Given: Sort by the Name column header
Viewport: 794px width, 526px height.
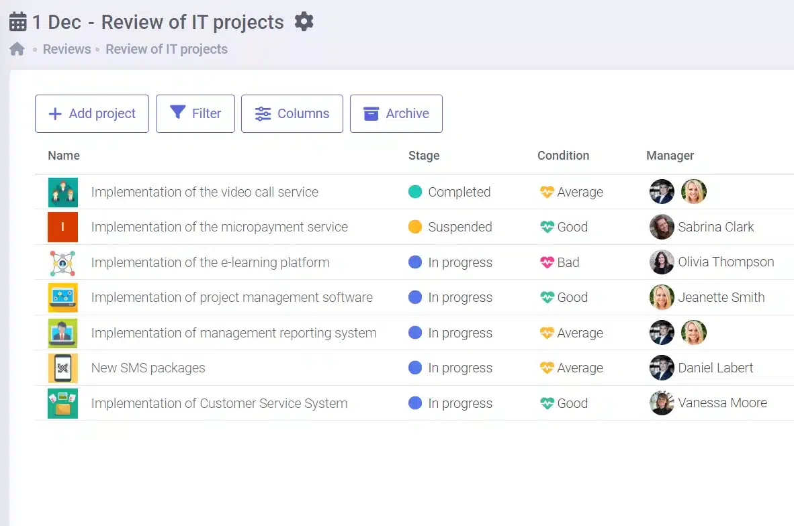Looking at the screenshot, I should coord(64,156).
